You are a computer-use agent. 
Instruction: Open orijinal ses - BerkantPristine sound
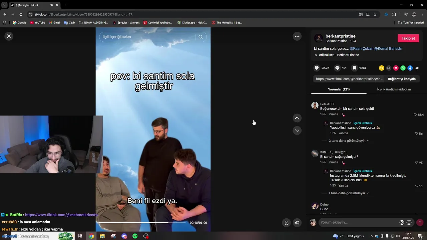339,55
